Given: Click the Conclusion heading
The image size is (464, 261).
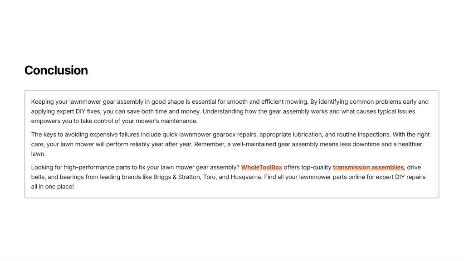Looking at the screenshot, I should click(x=56, y=70).
